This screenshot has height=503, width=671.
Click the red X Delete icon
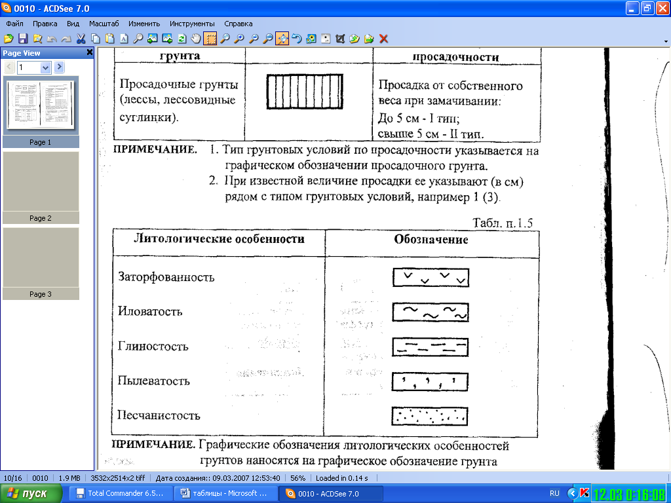(383, 39)
